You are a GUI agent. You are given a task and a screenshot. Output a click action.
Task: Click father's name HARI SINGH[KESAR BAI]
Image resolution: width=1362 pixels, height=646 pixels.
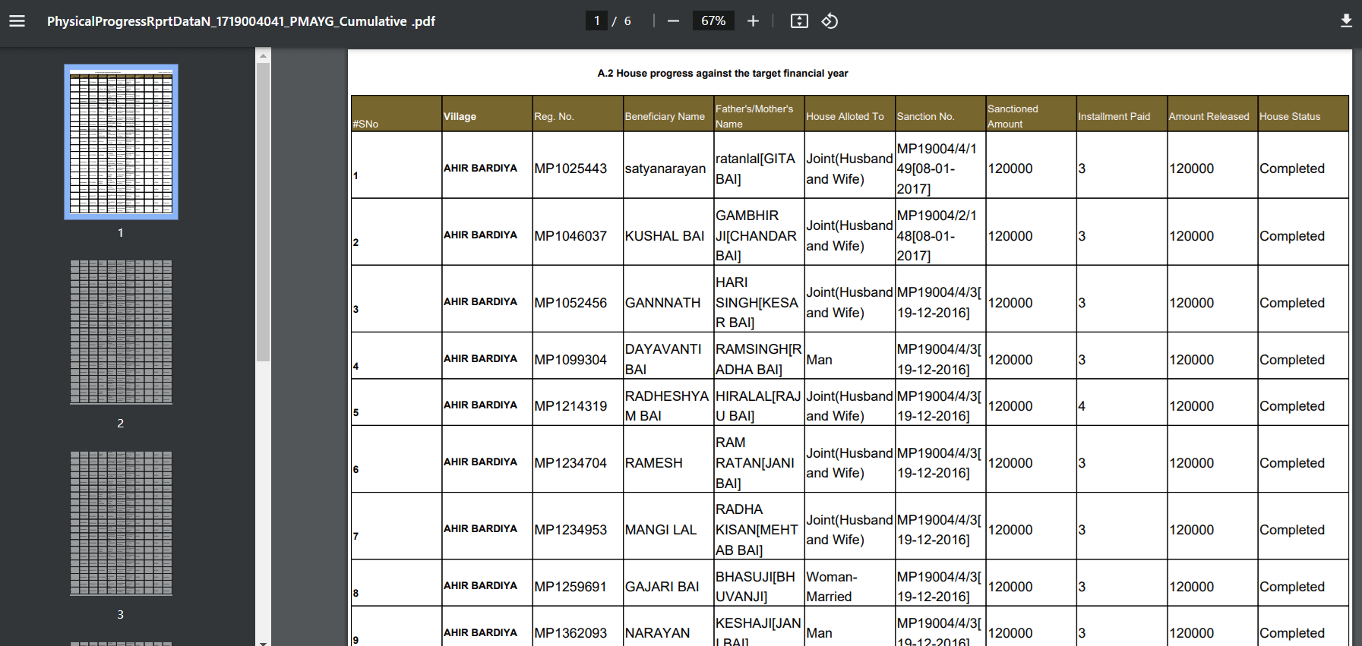757,302
